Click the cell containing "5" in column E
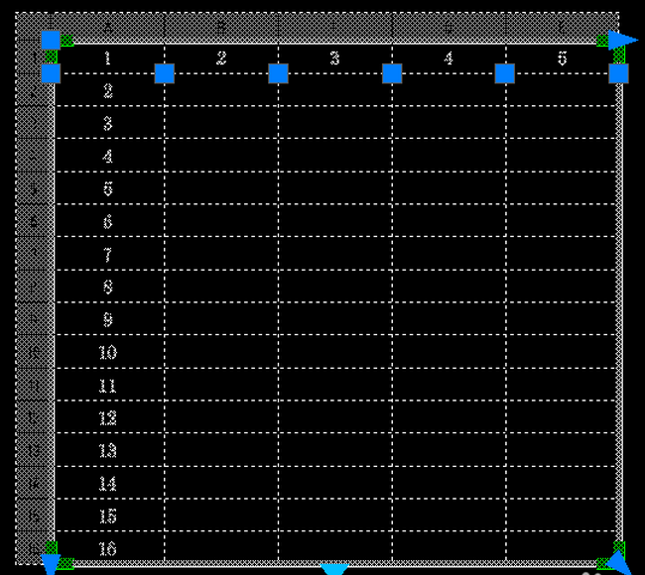 (x=563, y=58)
